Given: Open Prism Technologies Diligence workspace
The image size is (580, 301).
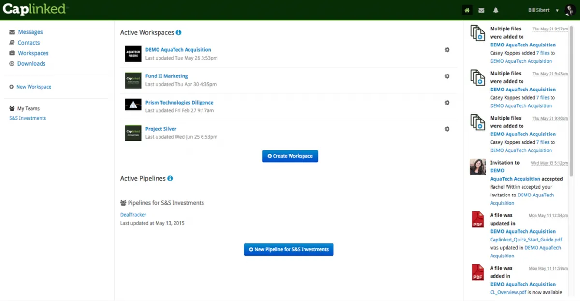Looking at the screenshot, I should (179, 103).
